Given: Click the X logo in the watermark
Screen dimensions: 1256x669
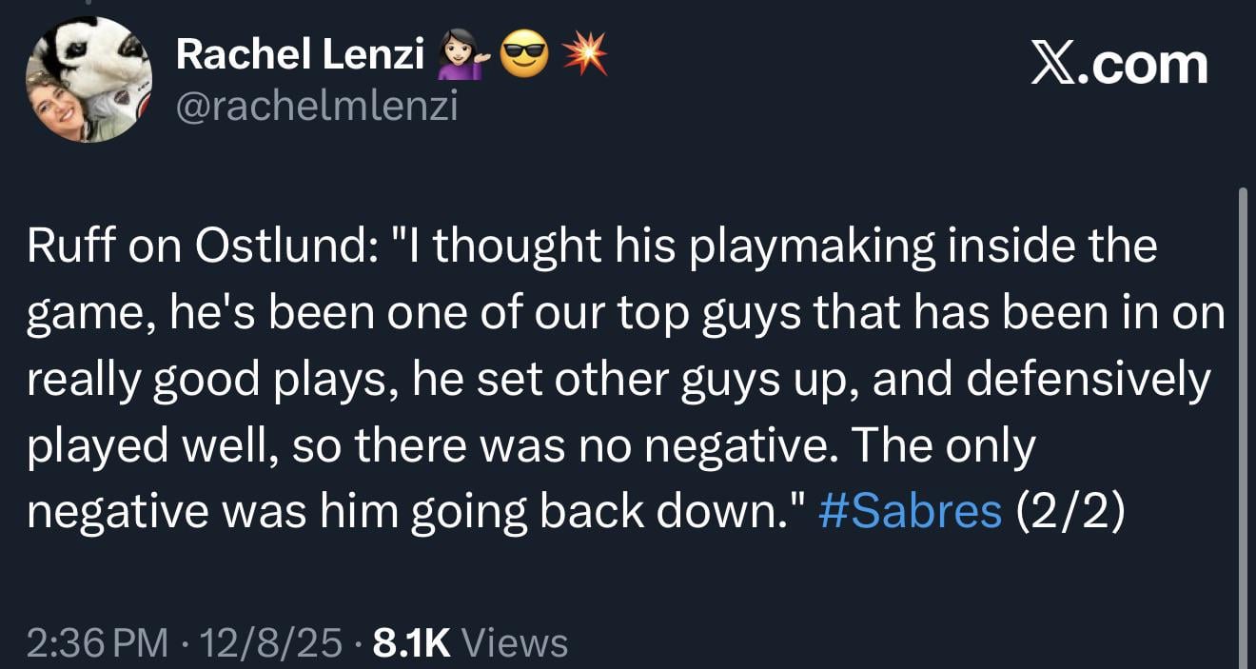Looking at the screenshot, I should [1052, 65].
